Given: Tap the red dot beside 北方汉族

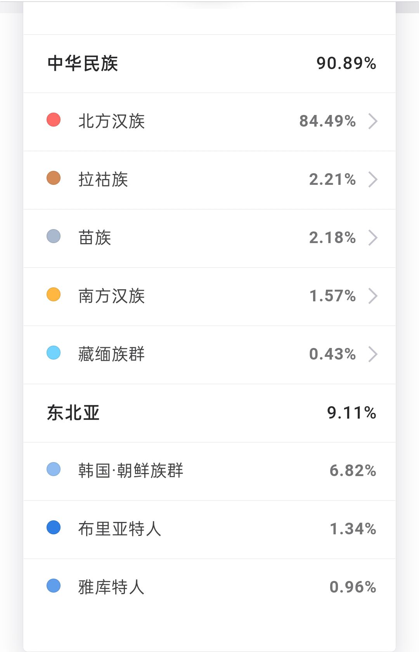Looking at the screenshot, I should pyautogui.click(x=54, y=120).
